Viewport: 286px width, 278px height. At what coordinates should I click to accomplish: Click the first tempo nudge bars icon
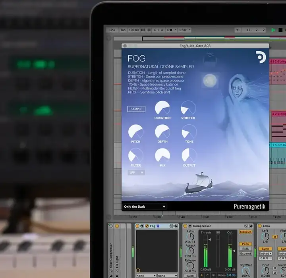click(x=143, y=30)
